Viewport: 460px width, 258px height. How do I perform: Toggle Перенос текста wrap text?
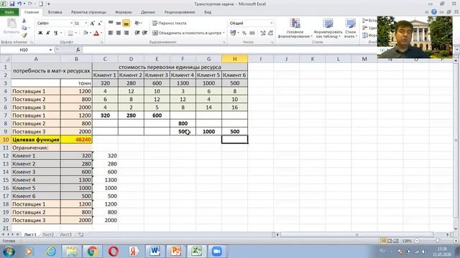click(x=170, y=23)
